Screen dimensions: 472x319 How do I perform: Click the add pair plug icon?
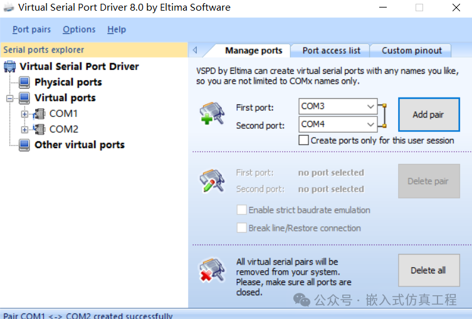(212, 113)
